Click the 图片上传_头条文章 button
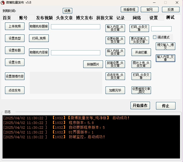 (141, 64)
